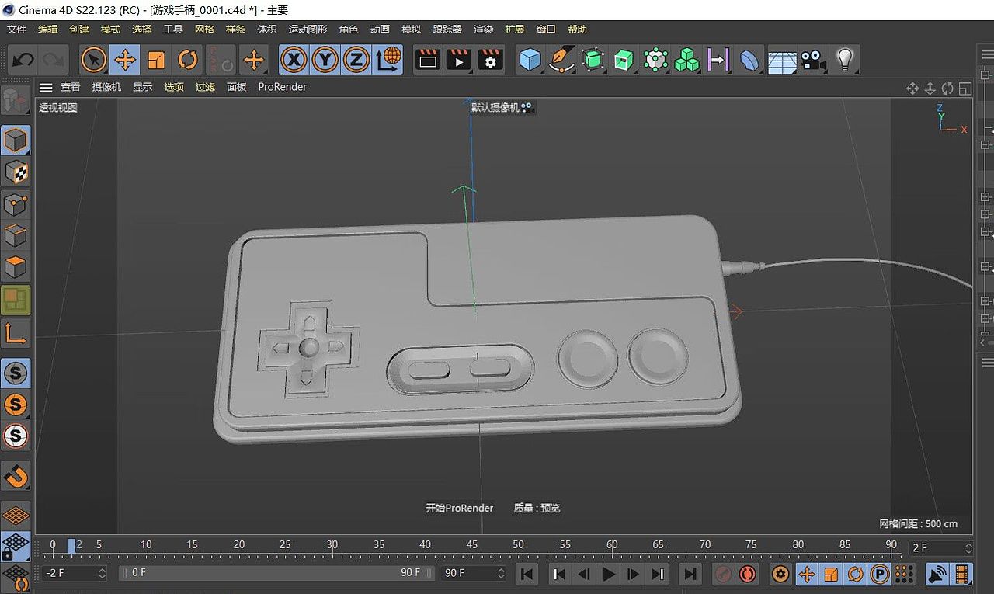Image resolution: width=994 pixels, height=594 pixels.
Task: Add a Cube primitive object
Action: 530,59
